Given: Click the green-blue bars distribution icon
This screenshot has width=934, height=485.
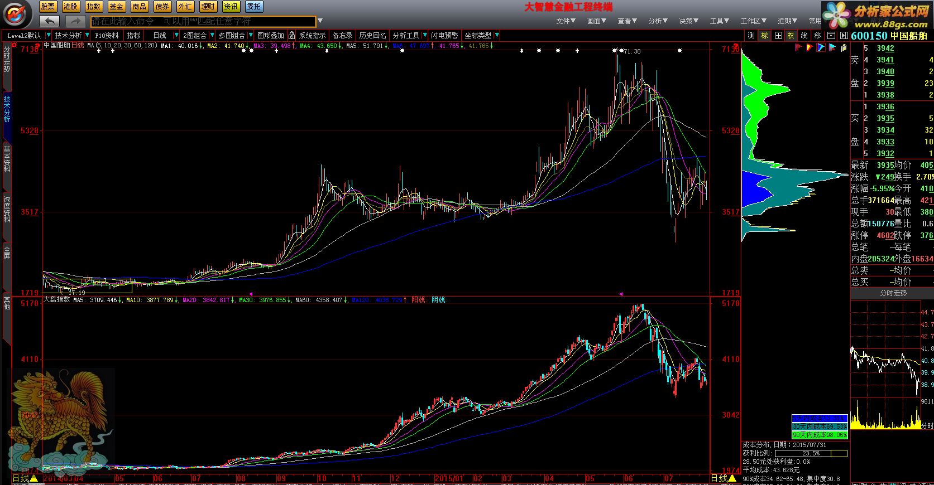Looking at the screenshot, I should 832,47.
